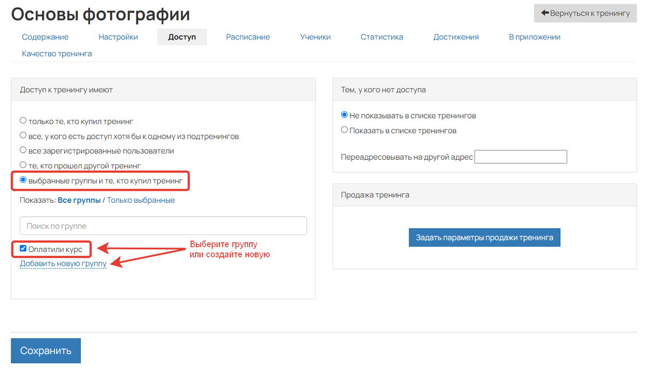Show Все группы filter link
Screen dimensions: 647x369
[x=79, y=200]
